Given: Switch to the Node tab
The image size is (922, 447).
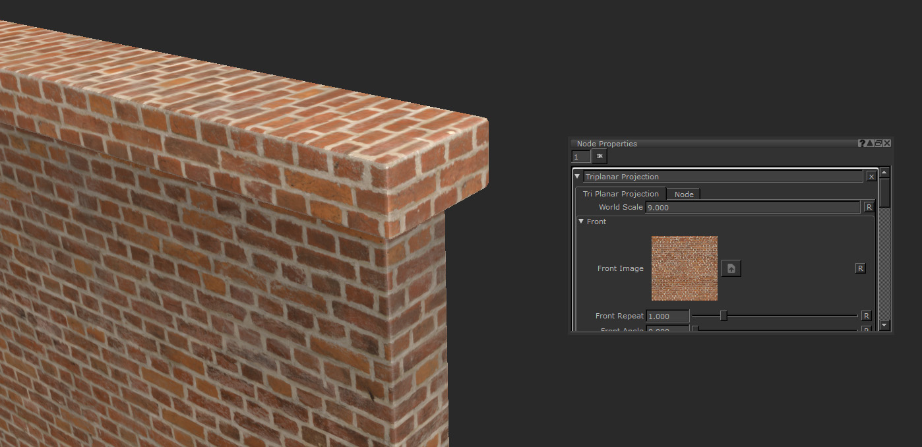Looking at the screenshot, I should (x=683, y=194).
